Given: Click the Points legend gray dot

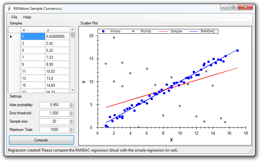Looking at the screenshot, I should click(x=133, y=31).
